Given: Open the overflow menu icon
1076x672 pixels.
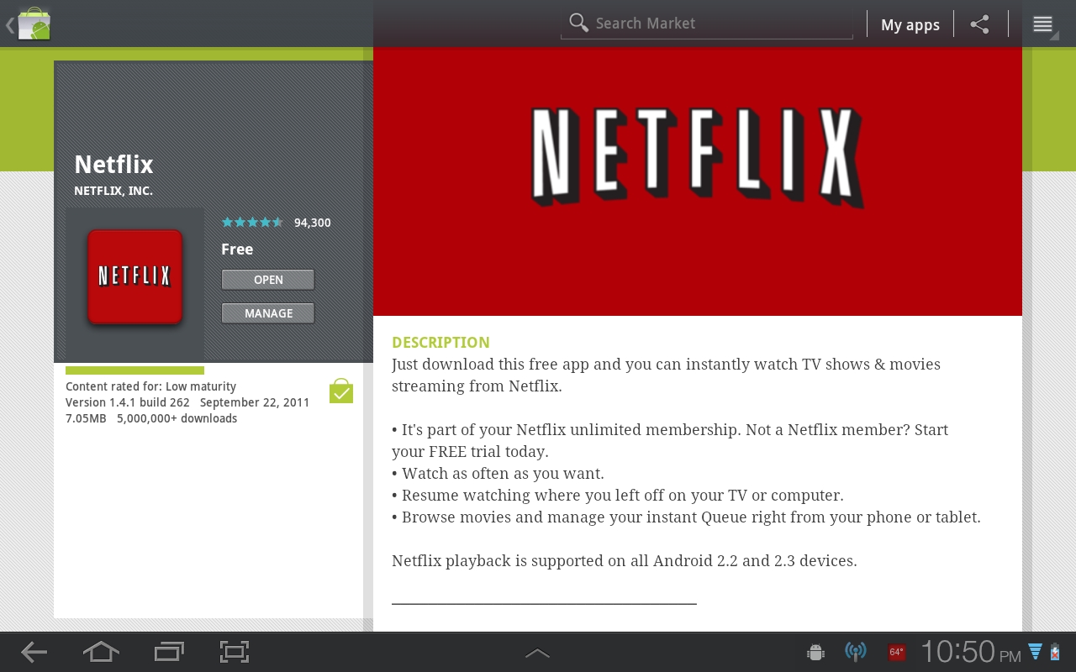Looking at the screenshot, I should coord(1043,24).
